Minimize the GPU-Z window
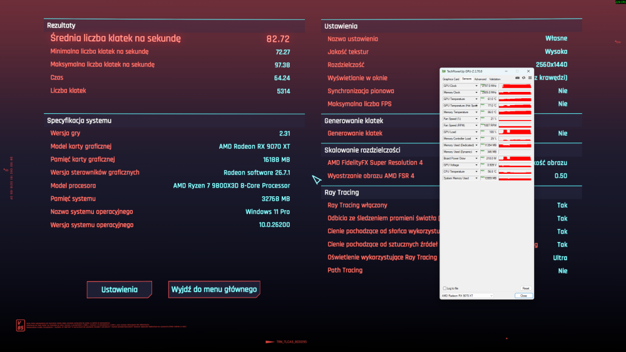 click(x=506, y=71)
